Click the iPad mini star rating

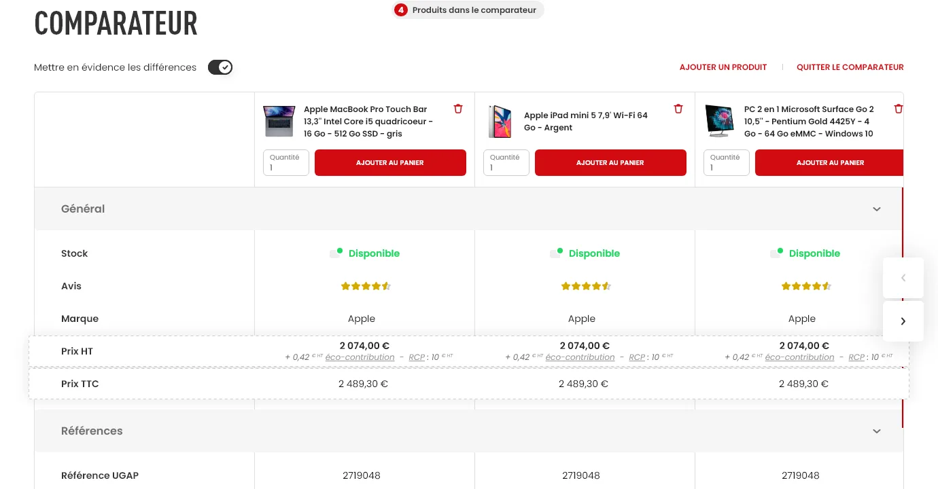(x=586, y=287)
